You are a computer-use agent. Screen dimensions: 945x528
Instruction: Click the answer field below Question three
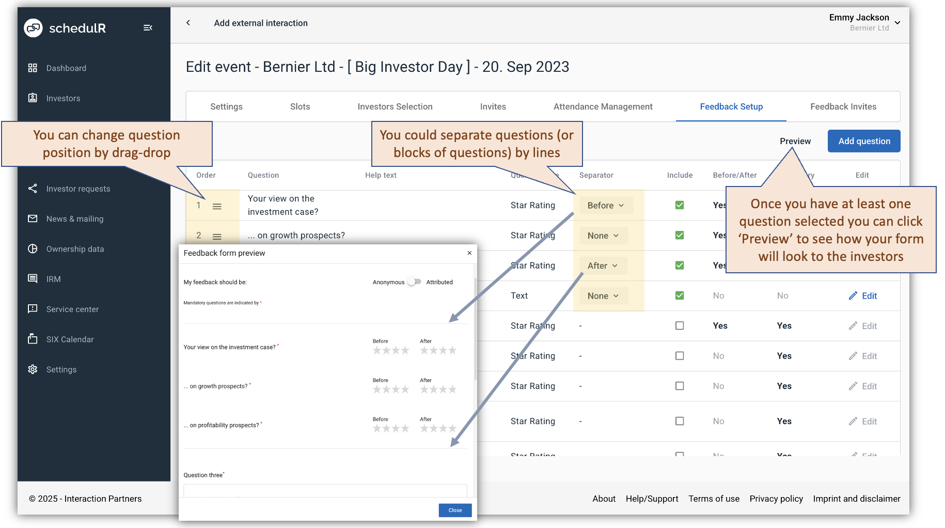click(325, 491)
